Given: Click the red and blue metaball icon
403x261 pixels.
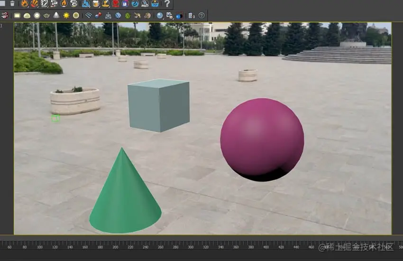Looking at the screenshot, I should [x=98, y=16].
